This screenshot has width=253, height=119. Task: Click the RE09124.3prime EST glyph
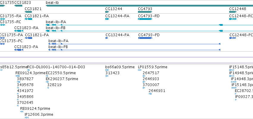click(18, 76)
